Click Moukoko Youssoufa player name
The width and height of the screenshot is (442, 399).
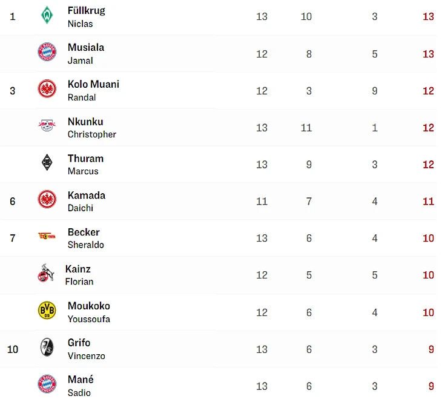click(x=88, y=312)
